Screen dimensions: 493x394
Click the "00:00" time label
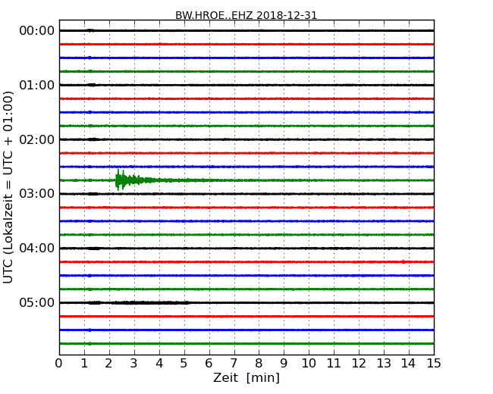[37, 31]
